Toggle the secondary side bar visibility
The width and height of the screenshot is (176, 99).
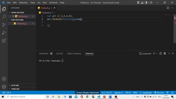pyautogui.click(x=146, y=2)
